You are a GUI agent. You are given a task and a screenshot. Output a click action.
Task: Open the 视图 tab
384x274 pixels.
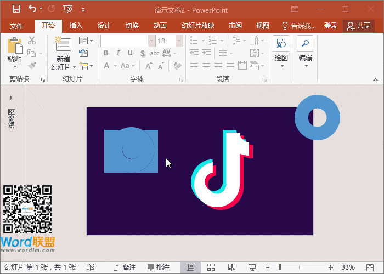[263, 25]
